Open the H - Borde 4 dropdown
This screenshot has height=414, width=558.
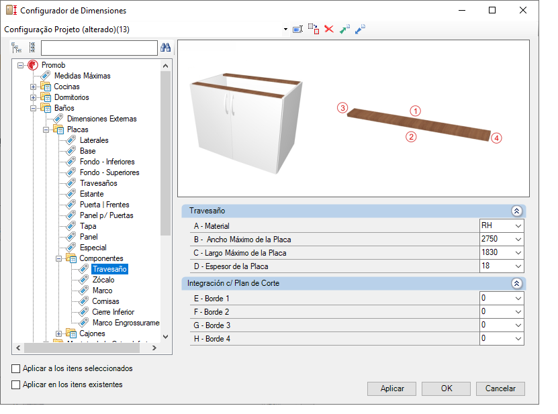(x=518, y=339)
